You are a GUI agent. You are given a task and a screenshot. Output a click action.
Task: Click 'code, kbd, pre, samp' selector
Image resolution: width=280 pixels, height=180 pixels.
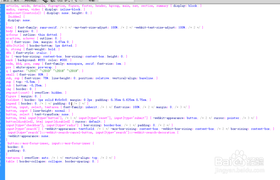point(23,64)
